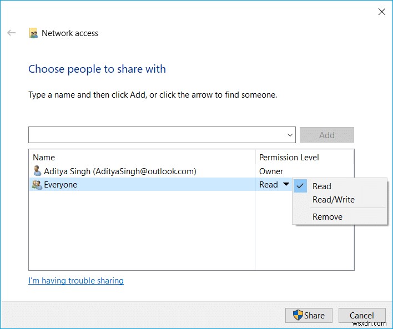Click the Network access folder icon
393x329 pixels.
[33, 33]
